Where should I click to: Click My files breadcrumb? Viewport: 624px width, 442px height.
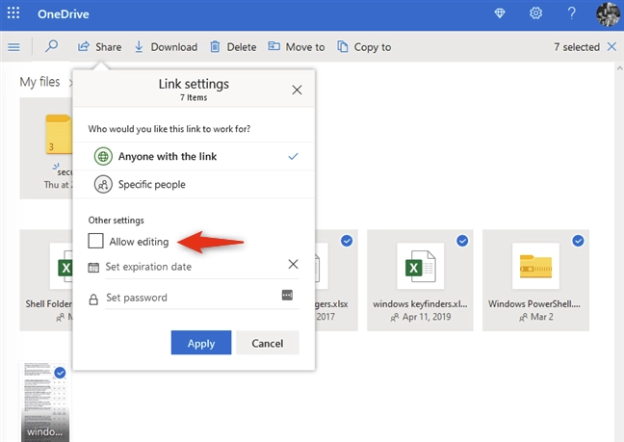tap(39, 82)
